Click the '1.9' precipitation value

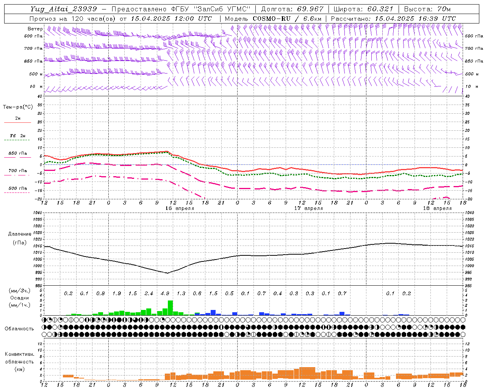pos(117,294)
